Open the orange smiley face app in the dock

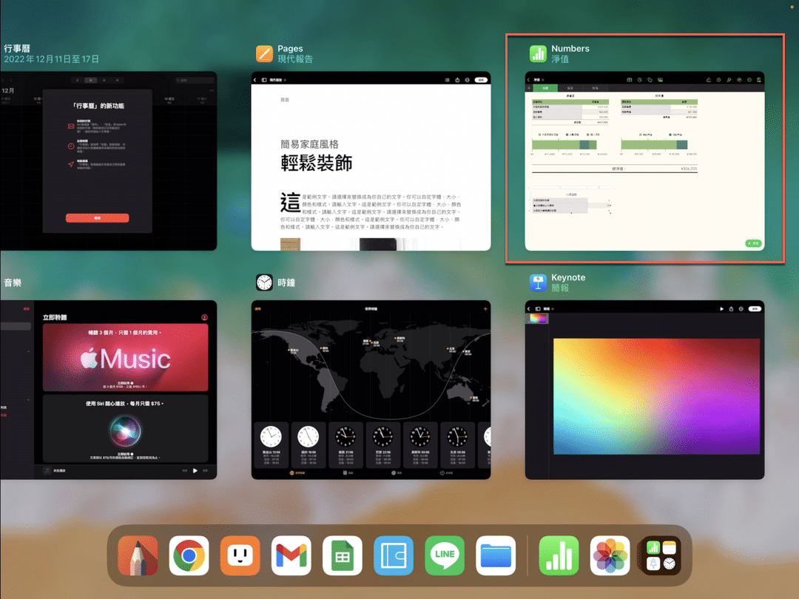[240, 555]
